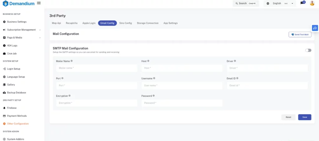Click the Username info icon

coord(154,78)
